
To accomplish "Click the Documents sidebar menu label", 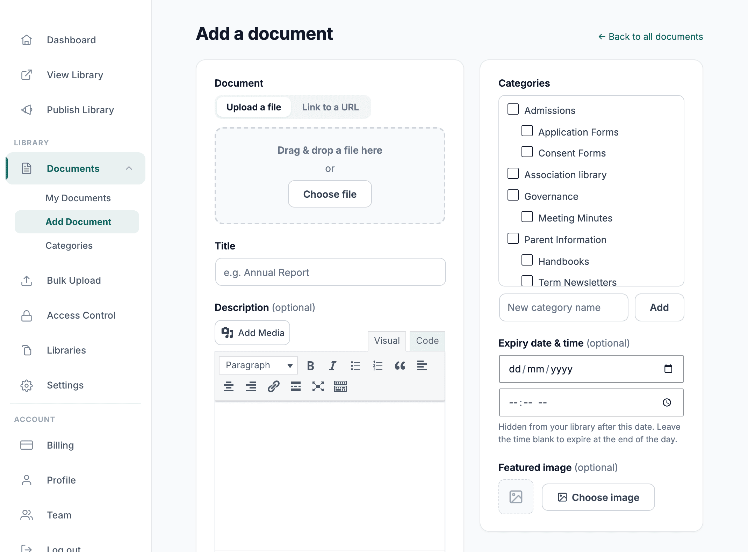I will [x=73, y=169].
